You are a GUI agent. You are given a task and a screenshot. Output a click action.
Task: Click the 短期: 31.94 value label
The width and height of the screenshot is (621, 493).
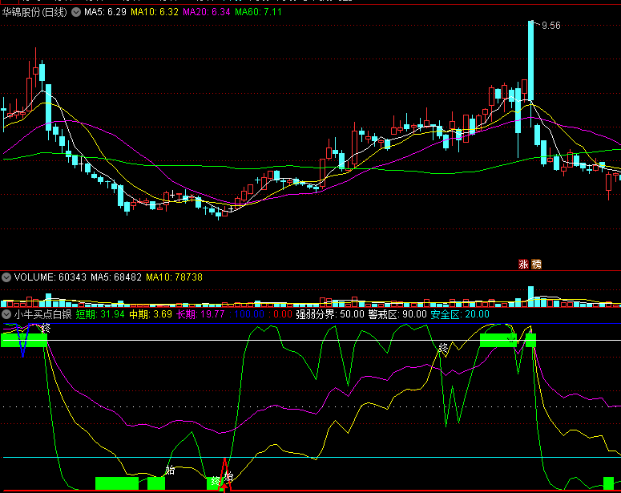(x=100, y=315)
